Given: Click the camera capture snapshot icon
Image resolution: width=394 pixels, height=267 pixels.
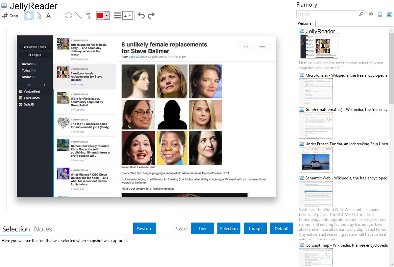Looking at the screenshot, I should 371,14.
